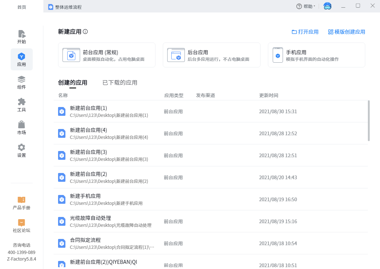
Task: Click 模版创建应用 link
Action: pyautogui.click(x=347, y=32)
